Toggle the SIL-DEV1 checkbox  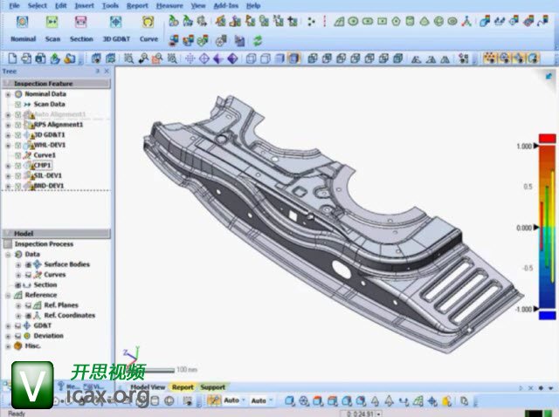coord(17,176)
